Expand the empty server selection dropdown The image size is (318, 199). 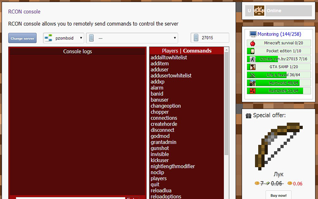tap(132, 38)
